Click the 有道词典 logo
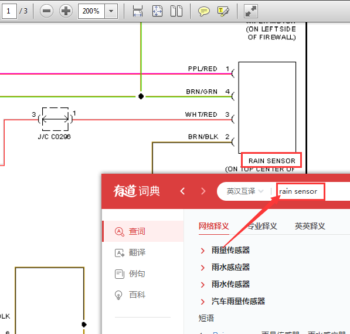This screenshot has width=350, height=334. pyautogui.click(x=137, y=191)
